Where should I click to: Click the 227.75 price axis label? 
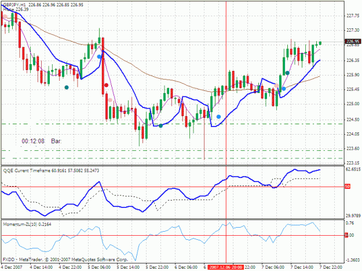pos(353,16)
